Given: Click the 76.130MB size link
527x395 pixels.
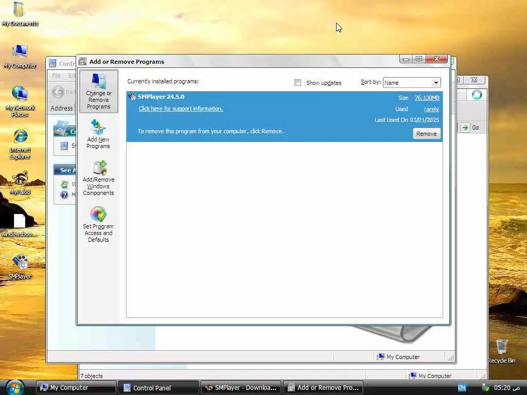Looking at the screenshot, I should click(x=427, y=98).
